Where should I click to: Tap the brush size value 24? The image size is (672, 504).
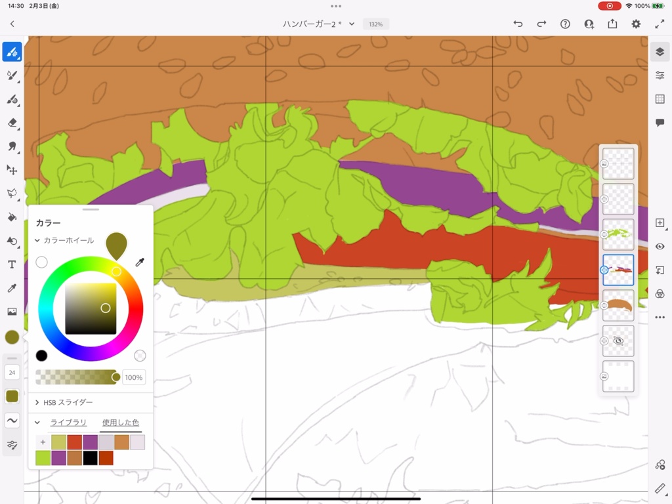[12, 373]
